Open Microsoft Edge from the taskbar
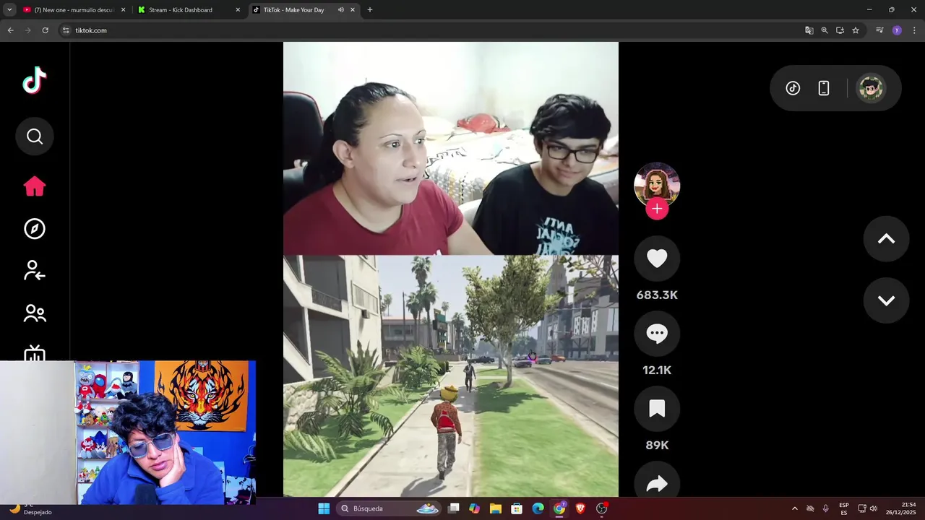Screen dimensions: 925x520 (x=538, y=508)
